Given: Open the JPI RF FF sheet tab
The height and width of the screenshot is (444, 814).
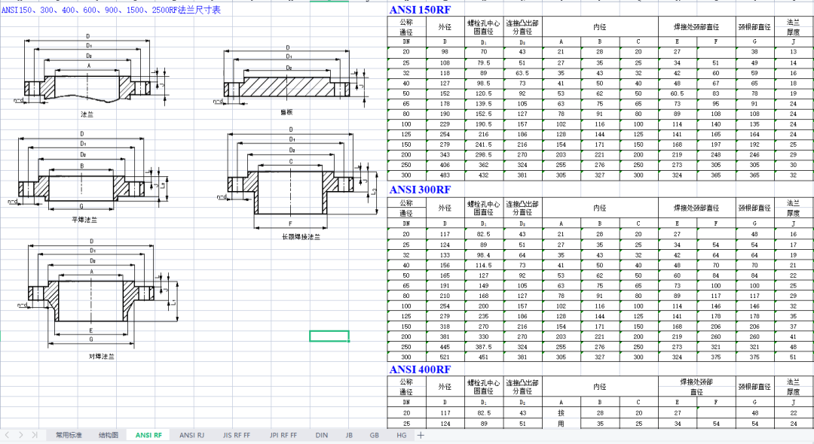Looking at the screenshot, I should (283, 435).
